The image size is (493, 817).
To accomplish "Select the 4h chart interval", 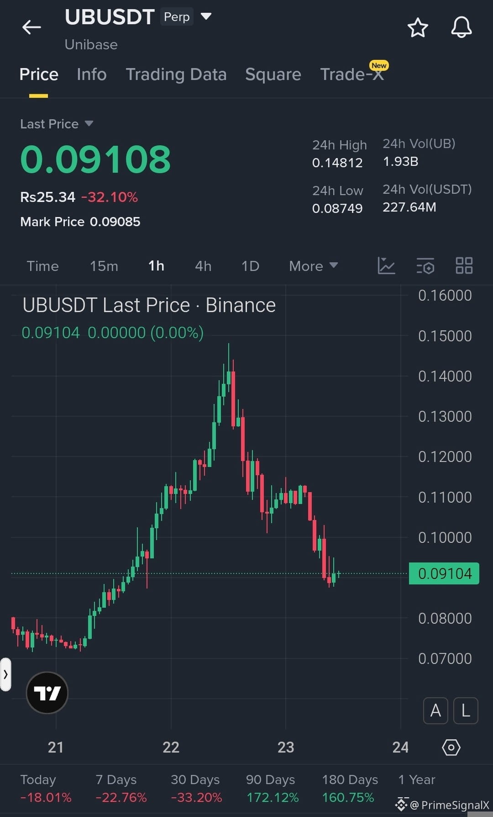I will pos(203,266).
